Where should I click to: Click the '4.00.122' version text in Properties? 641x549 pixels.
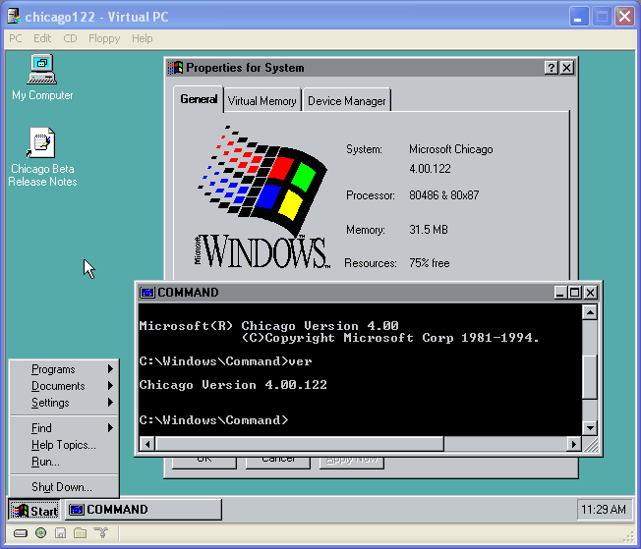coord(430,169)
